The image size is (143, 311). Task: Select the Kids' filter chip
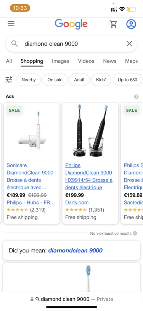[x=101, y=80]
